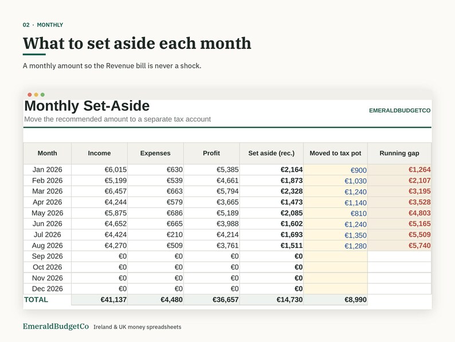The image size is (455, 342).
Task: Select total moved to pot €8,990
Action: tap(335, 300)
